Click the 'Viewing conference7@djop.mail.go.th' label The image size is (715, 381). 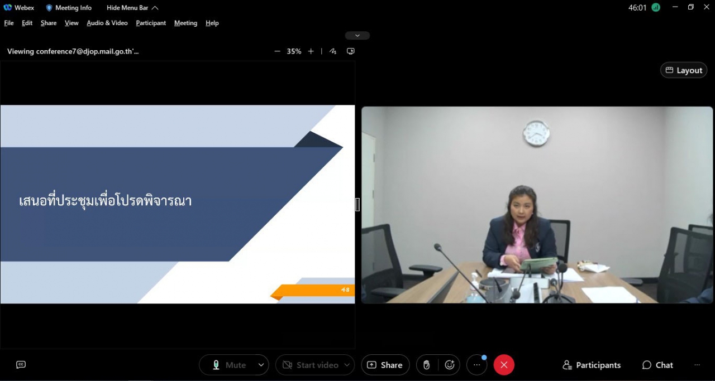pyautogui.click(x=73, y=51)
